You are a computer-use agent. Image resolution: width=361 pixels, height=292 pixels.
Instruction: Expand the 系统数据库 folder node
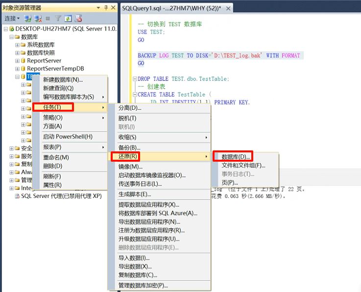point(17,45)
